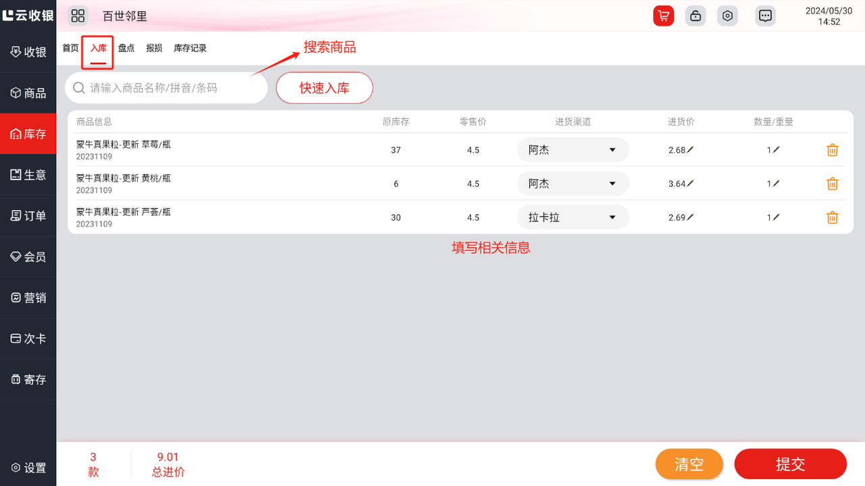Click the 快速入库 button
Viewport: 865px width, 486px height.
pos(324,88)
